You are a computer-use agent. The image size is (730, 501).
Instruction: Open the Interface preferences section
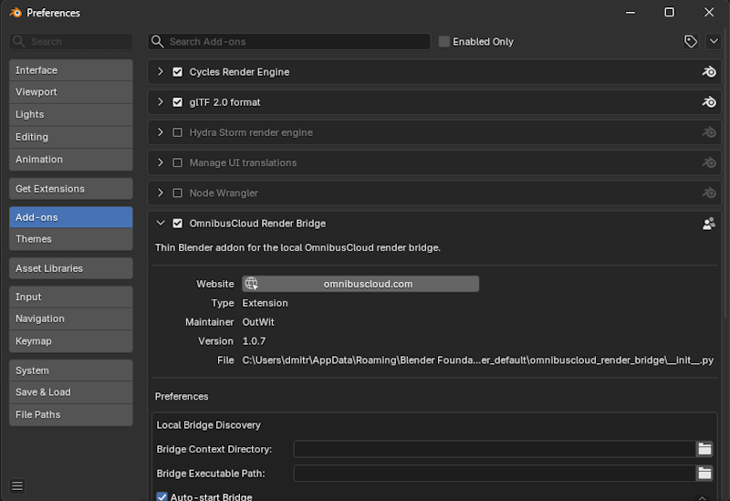coord(71,70)
